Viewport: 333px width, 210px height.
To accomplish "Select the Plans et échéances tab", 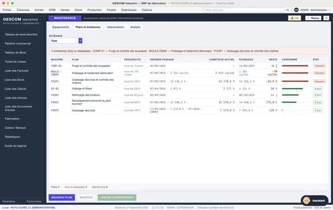I will tap(88, 27).
